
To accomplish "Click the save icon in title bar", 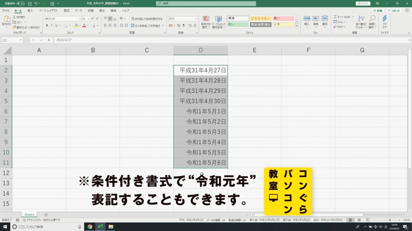I will pyautogui.click(x=30, y=3).
